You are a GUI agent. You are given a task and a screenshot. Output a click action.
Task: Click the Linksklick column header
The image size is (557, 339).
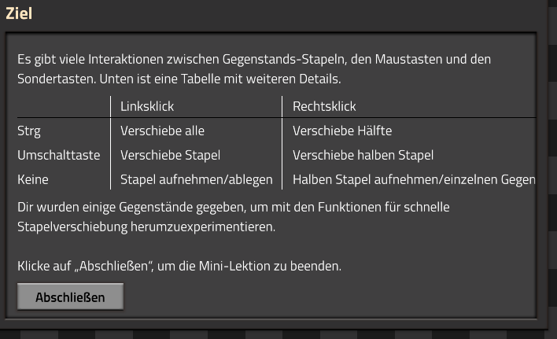click(x=147, y=106)
